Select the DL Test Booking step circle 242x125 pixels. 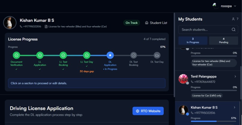point(134,55)
